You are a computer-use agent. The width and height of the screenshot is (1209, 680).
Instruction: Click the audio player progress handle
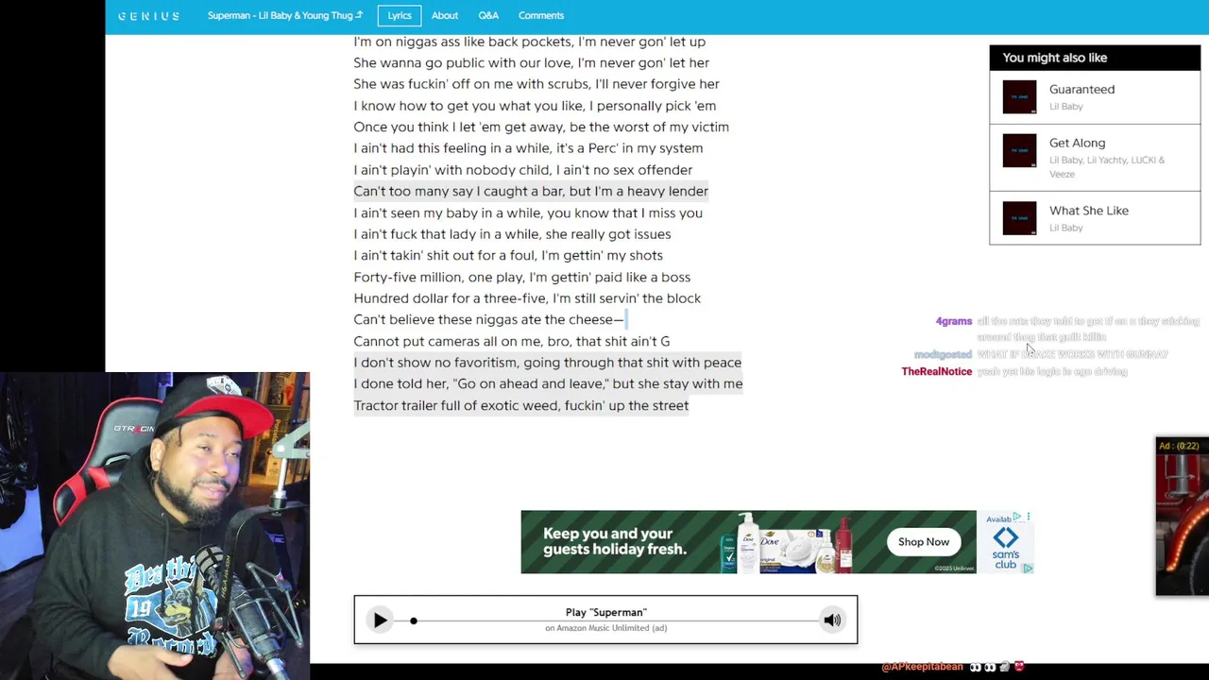(414, 620)
